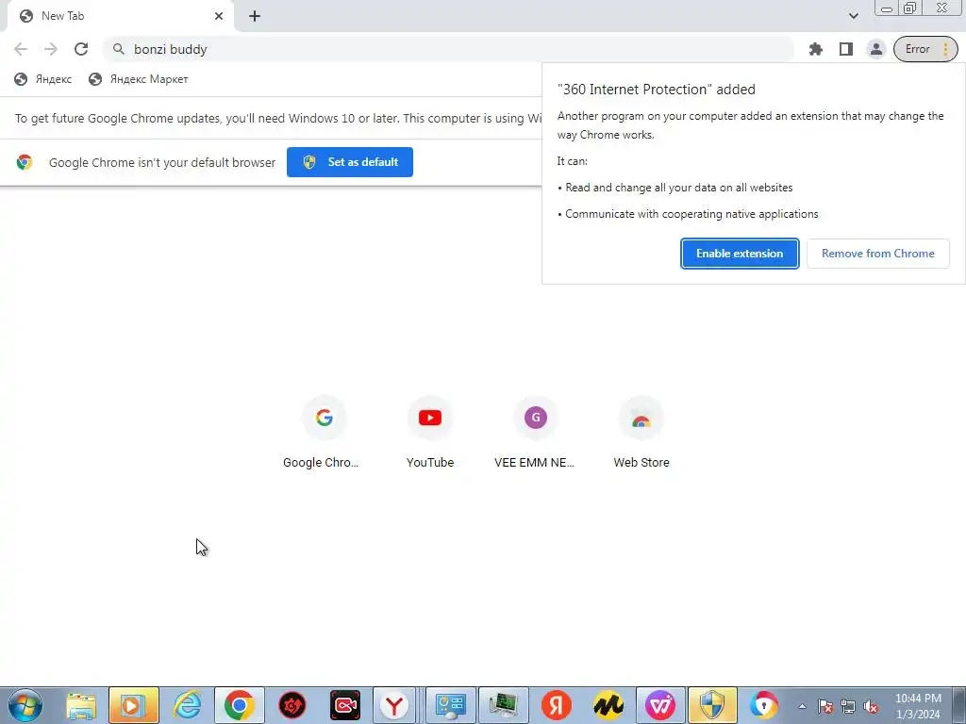Open the Яндекс Маркет bookmark
The image size is (966, 724).
138,79
